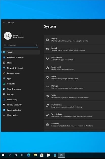105x159 pixels.
Task: Click the admin account avatar
Action: [x=8, y=36]
